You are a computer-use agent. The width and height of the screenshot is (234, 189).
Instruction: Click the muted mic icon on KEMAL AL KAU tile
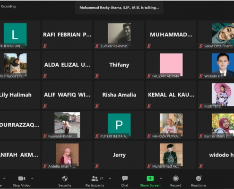click(149, 106)
